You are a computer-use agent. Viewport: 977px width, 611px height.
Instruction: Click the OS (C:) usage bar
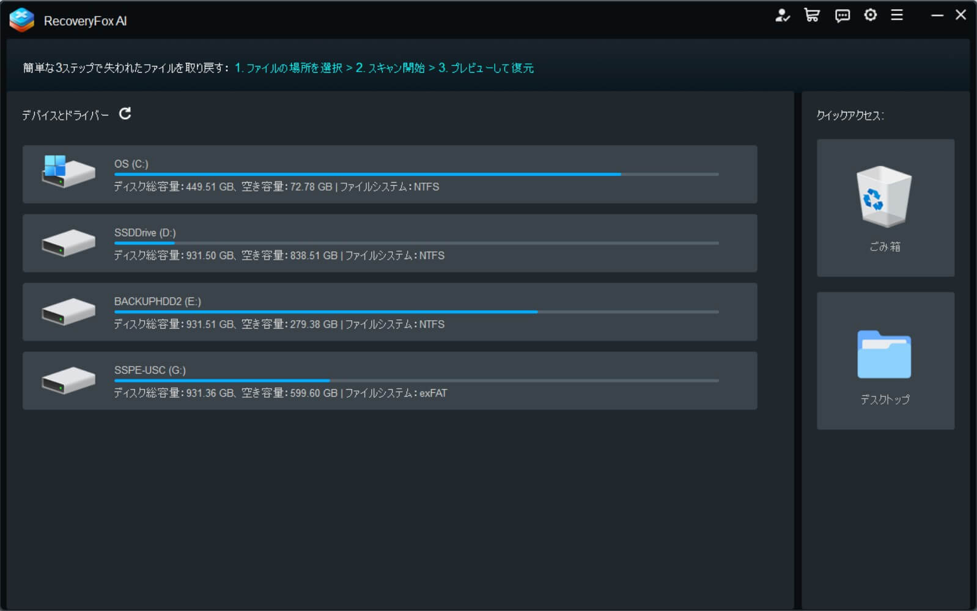point(416,175)
